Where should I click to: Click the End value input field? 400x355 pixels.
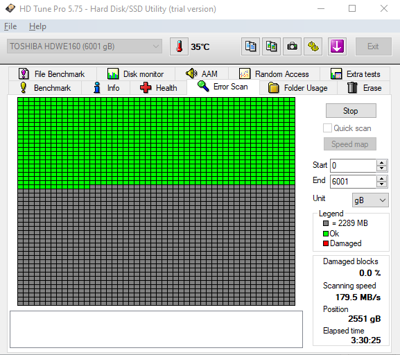tap(353, 182)
